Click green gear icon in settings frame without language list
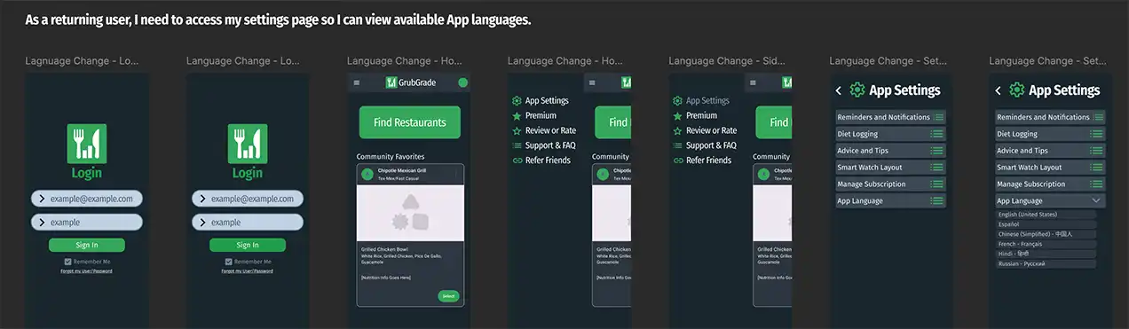Image resolution: width=1129 pixels, height=329 pixels. pos(857,90)
